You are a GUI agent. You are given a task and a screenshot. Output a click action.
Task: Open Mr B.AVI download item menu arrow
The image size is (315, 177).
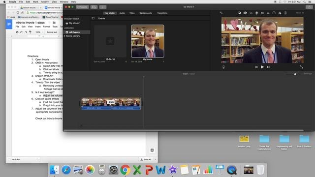(39, 159)
